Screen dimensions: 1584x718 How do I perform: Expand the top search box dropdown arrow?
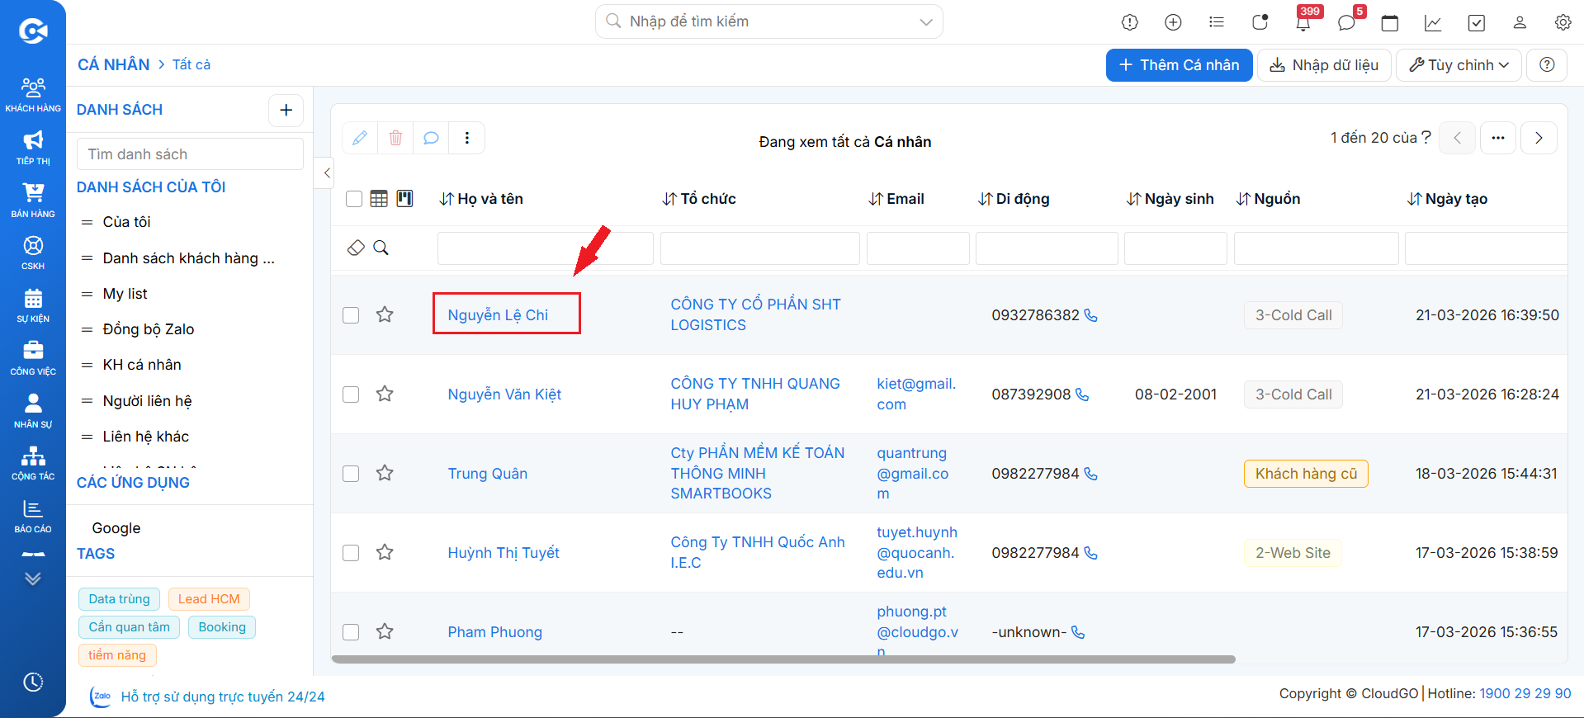pos(926,22)
